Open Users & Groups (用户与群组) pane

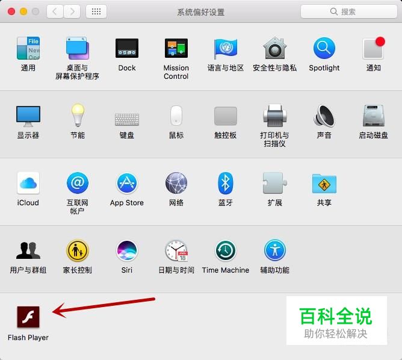(28, 250)
